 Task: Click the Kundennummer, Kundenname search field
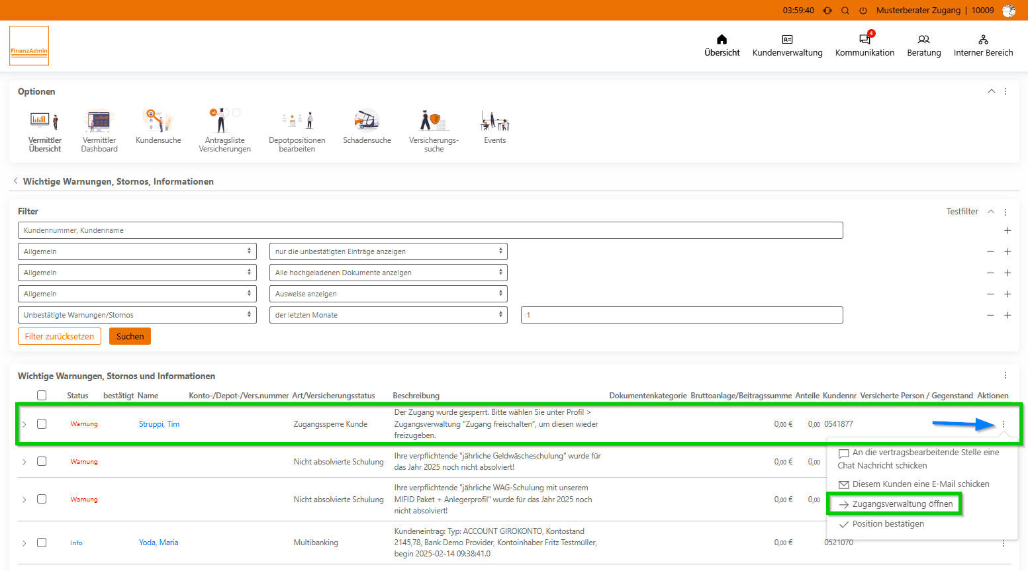point(430,230)
